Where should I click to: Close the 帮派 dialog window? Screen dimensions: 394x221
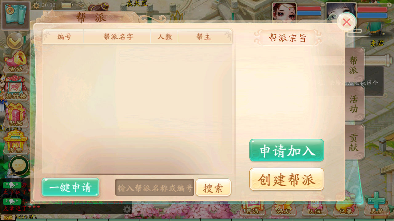tap(347, 22)
